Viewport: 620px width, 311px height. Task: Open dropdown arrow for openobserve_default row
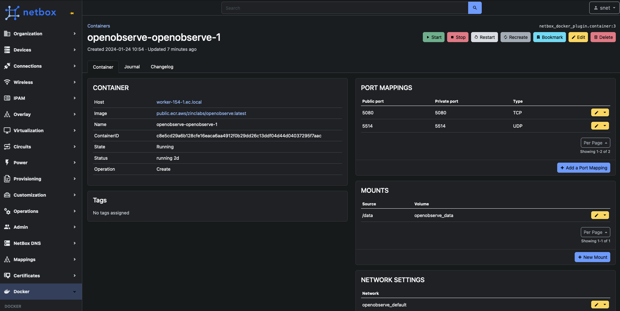point(605,305)
